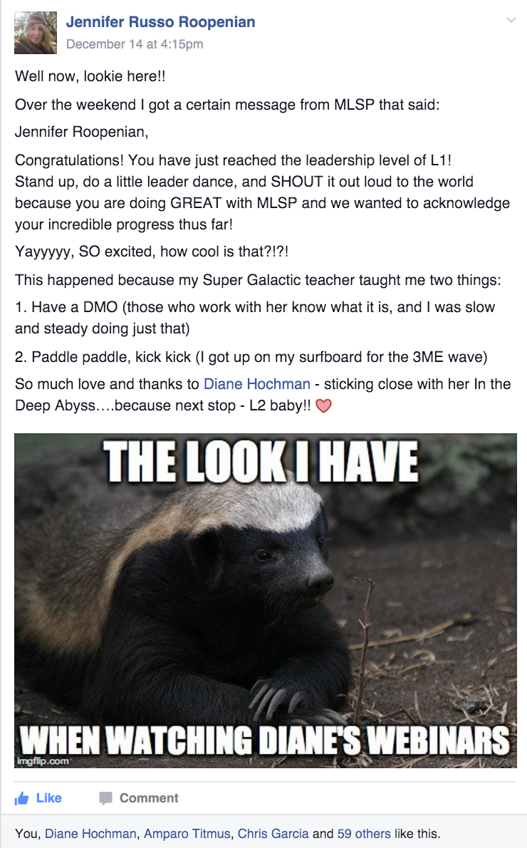
Task: Open Diane Hochman in the likes list
Action: point(90,834)
